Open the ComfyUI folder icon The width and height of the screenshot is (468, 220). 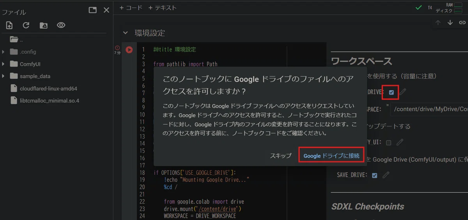[14, 64]
